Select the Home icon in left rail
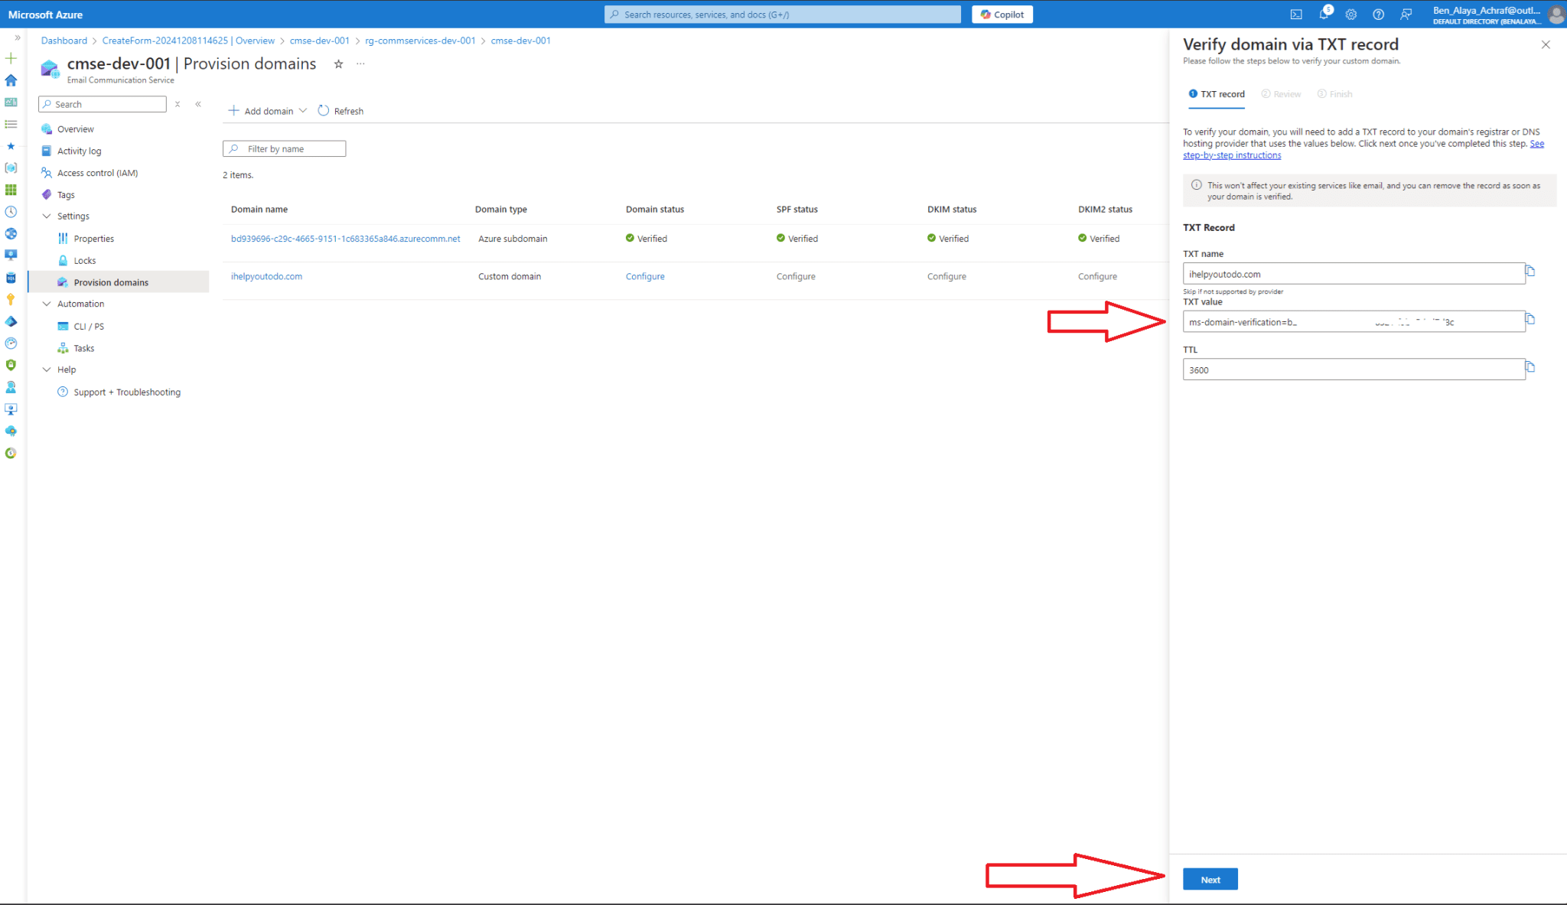Image resolution: width=1567 pixels, height=905 pixels. tap(11, 80)
